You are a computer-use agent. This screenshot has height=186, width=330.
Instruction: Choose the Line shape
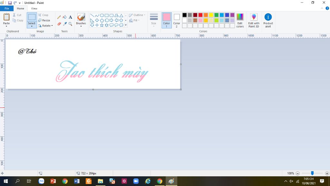[92, 15]
